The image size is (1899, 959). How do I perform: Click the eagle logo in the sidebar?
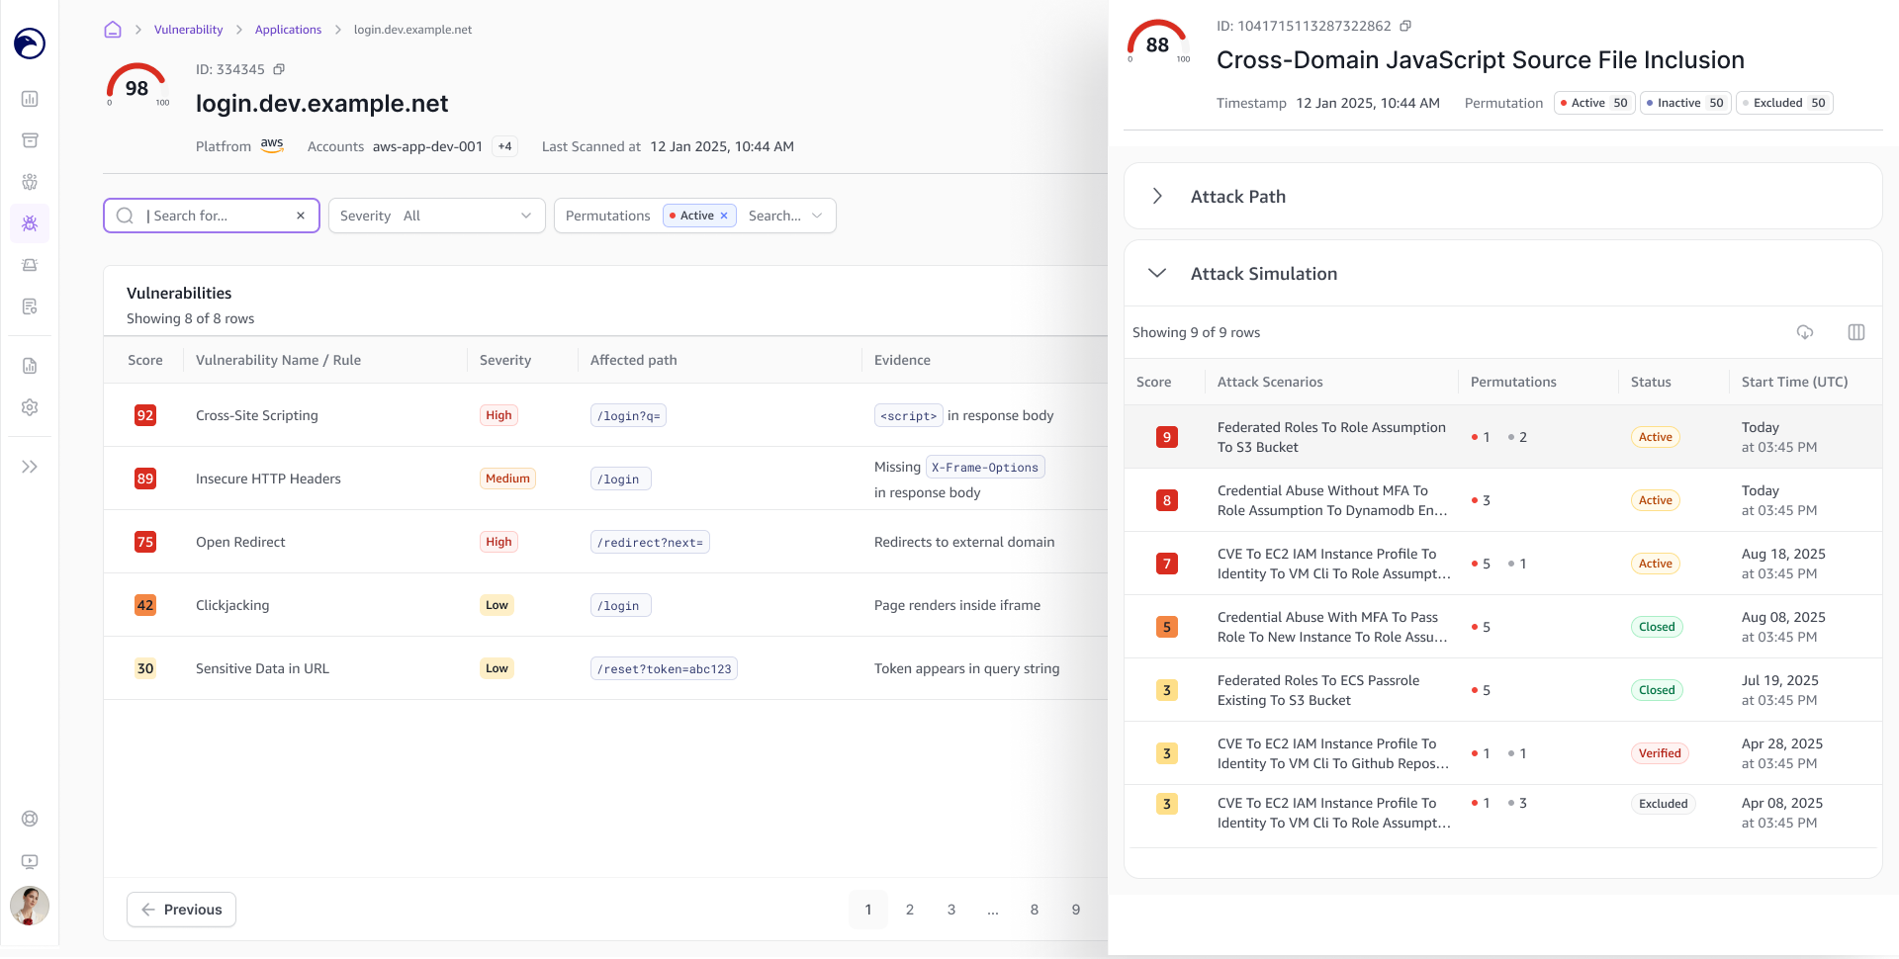[x=30, y=44]
